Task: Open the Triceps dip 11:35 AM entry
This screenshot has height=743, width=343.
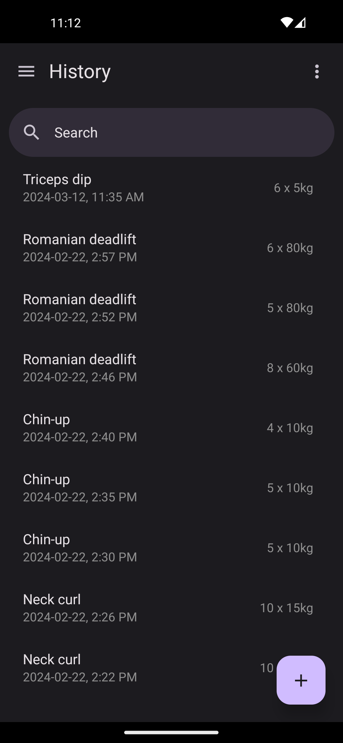Action: point(127,188)
